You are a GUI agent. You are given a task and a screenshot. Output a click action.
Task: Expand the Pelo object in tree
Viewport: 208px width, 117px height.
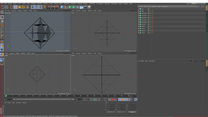(x=139, y=11)
